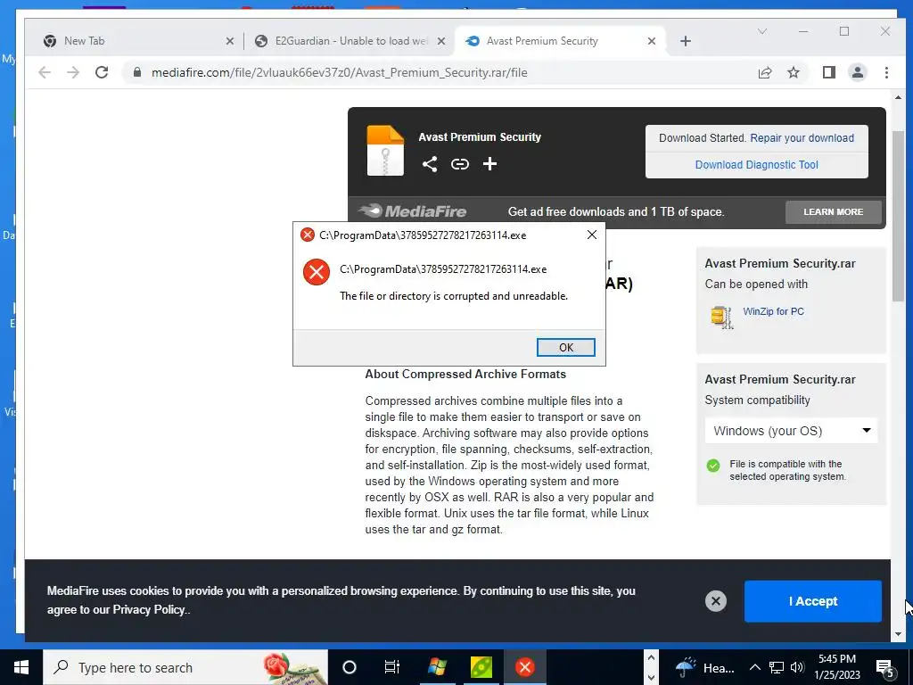Go back to previous page
The height and width of the screenshot is (685, 913).
[45, 72]
